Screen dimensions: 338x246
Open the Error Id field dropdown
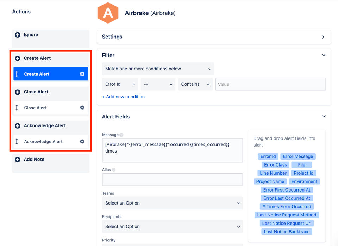(120, 84)
